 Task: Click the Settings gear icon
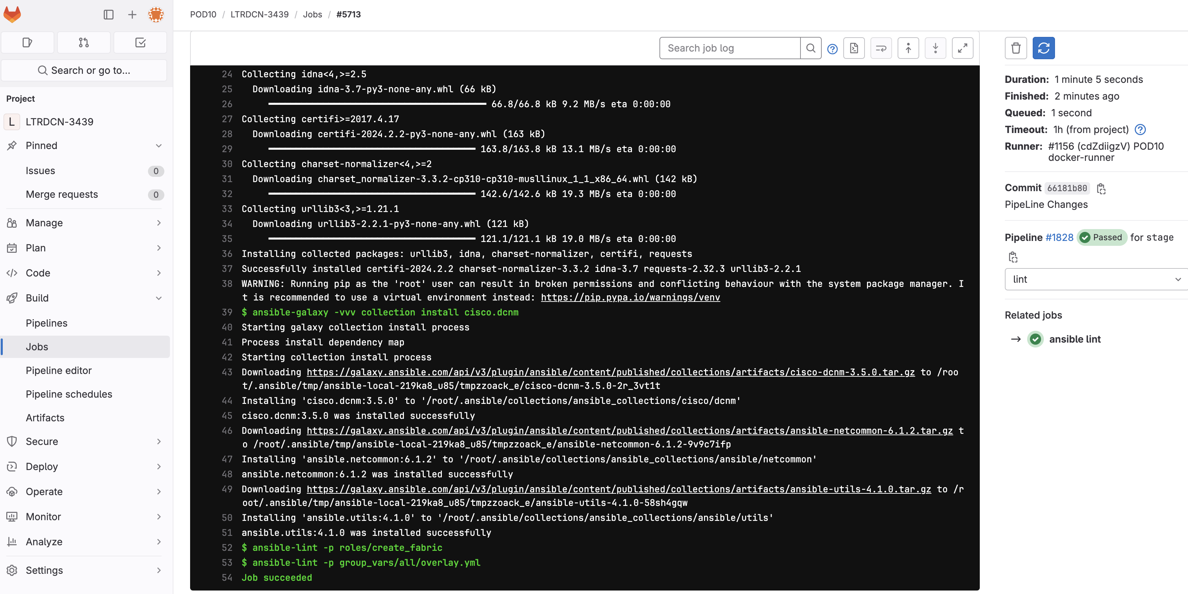click(x=12, y=570)
